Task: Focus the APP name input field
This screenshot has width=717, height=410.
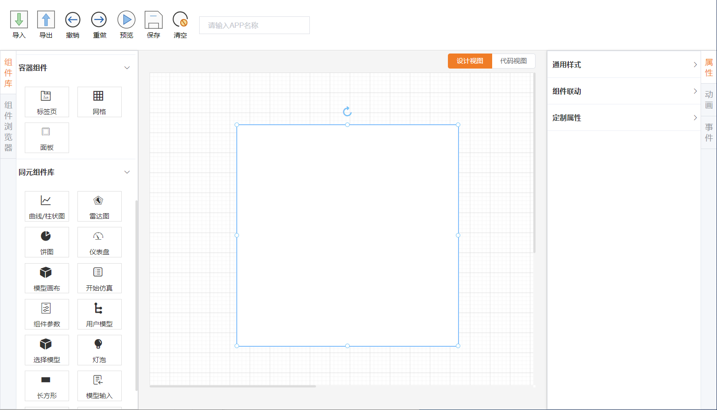Action: [254, 25]
